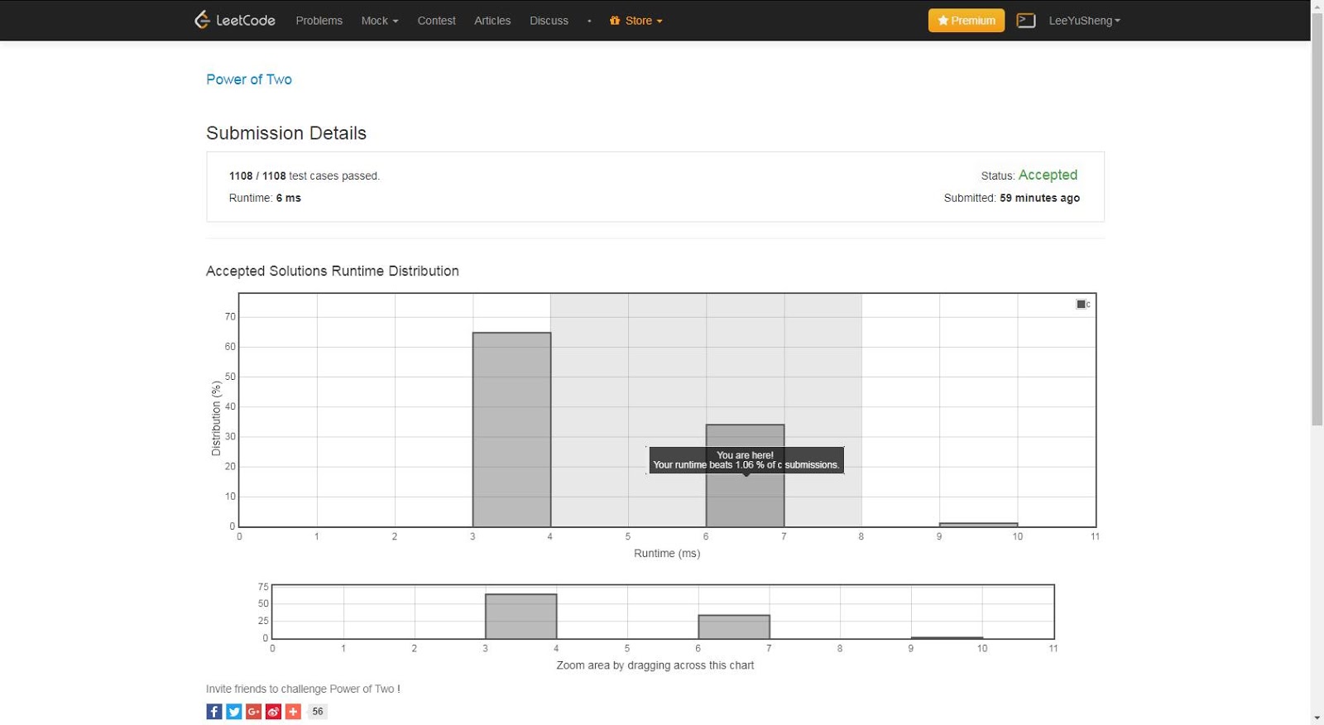Open the Articles page

click(x=492, y=21)
